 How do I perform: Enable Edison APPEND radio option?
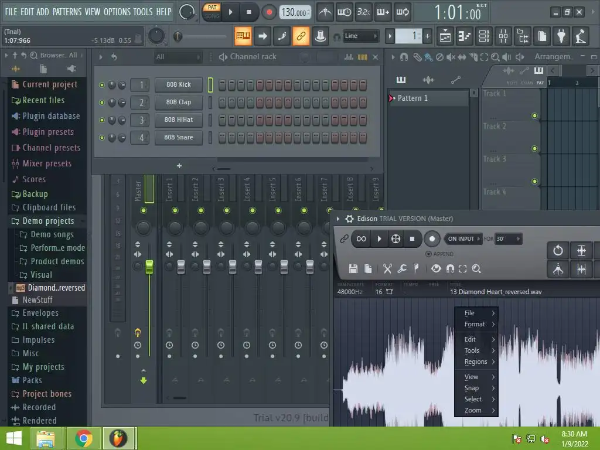point(428,254)
